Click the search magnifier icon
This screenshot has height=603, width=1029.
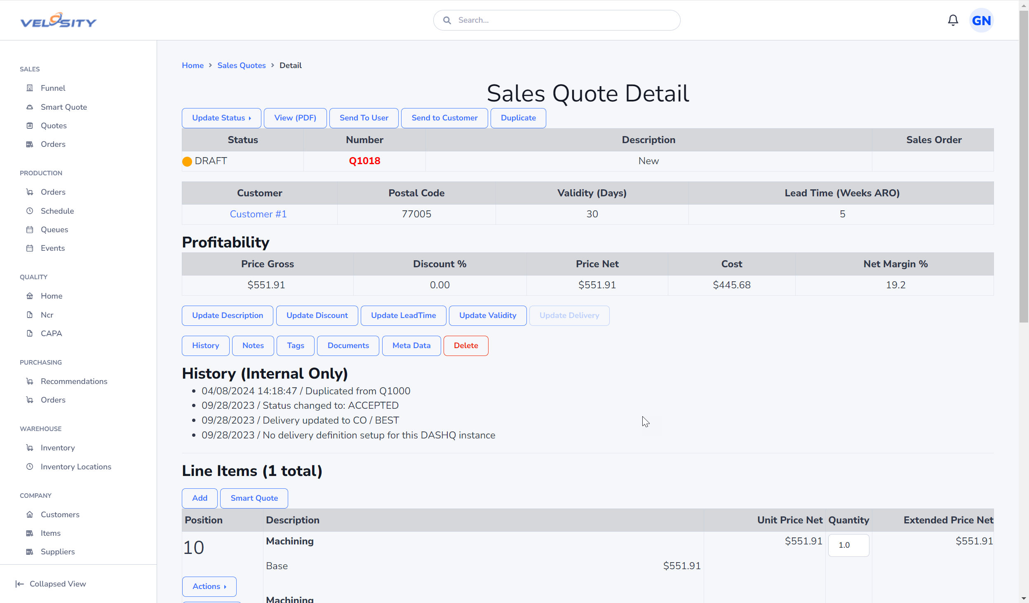pyautogui.click(x=447, y=20)
